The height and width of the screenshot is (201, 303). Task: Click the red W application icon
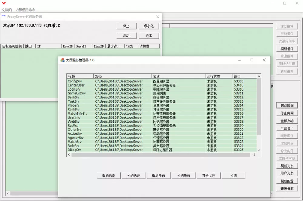[4, 3]
